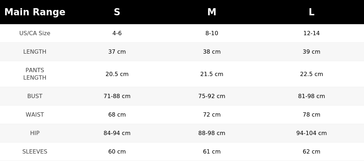This screenshot has height=161, width=364.
Task: Click the 4-6 US/CA size cell
Action: (117, 33)
